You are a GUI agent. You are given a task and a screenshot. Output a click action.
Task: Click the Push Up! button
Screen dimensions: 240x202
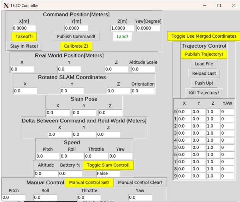204,83
